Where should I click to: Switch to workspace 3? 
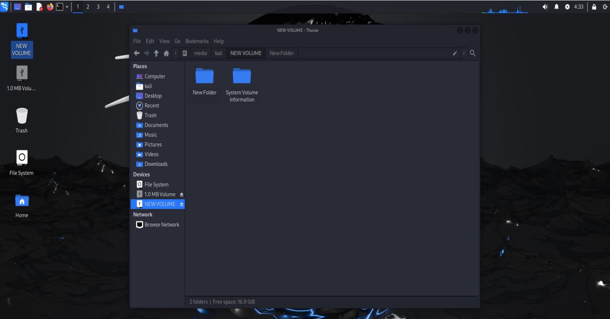point(98,7)
